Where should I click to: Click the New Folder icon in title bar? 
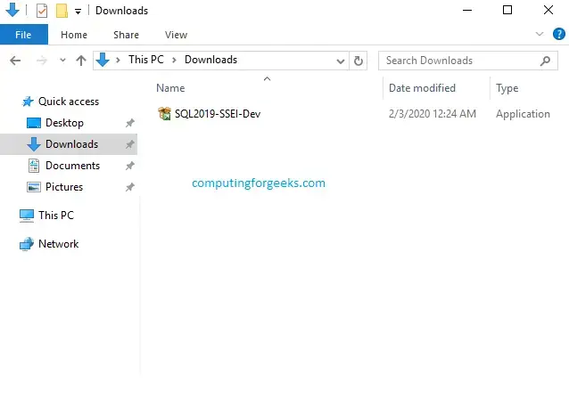coord(61,11)
